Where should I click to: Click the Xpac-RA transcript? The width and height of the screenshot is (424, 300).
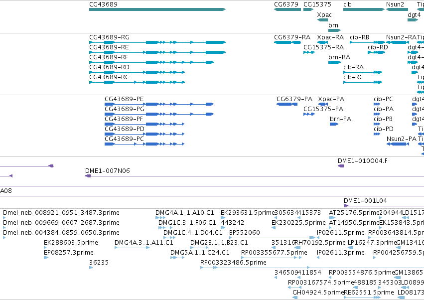pos(322,42)
